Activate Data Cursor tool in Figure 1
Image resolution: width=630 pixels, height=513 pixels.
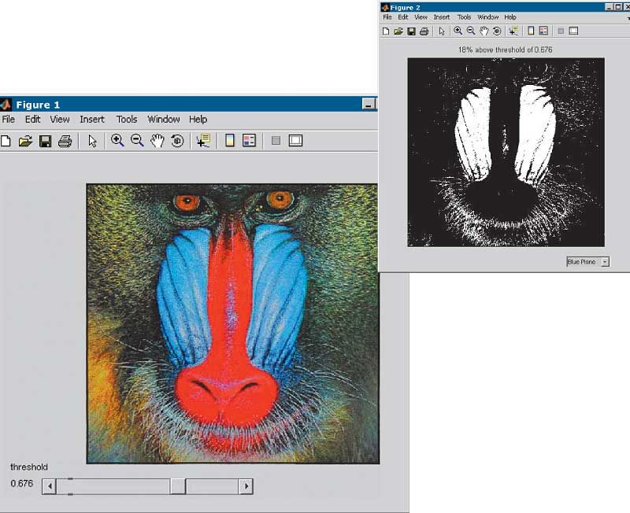click(x=203, y=142)
